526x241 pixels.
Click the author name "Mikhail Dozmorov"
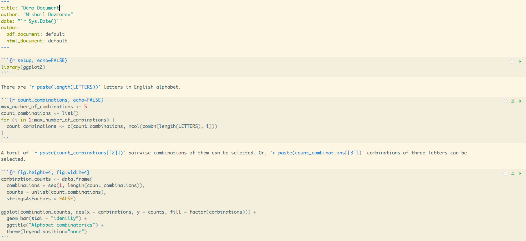[48, 14]
